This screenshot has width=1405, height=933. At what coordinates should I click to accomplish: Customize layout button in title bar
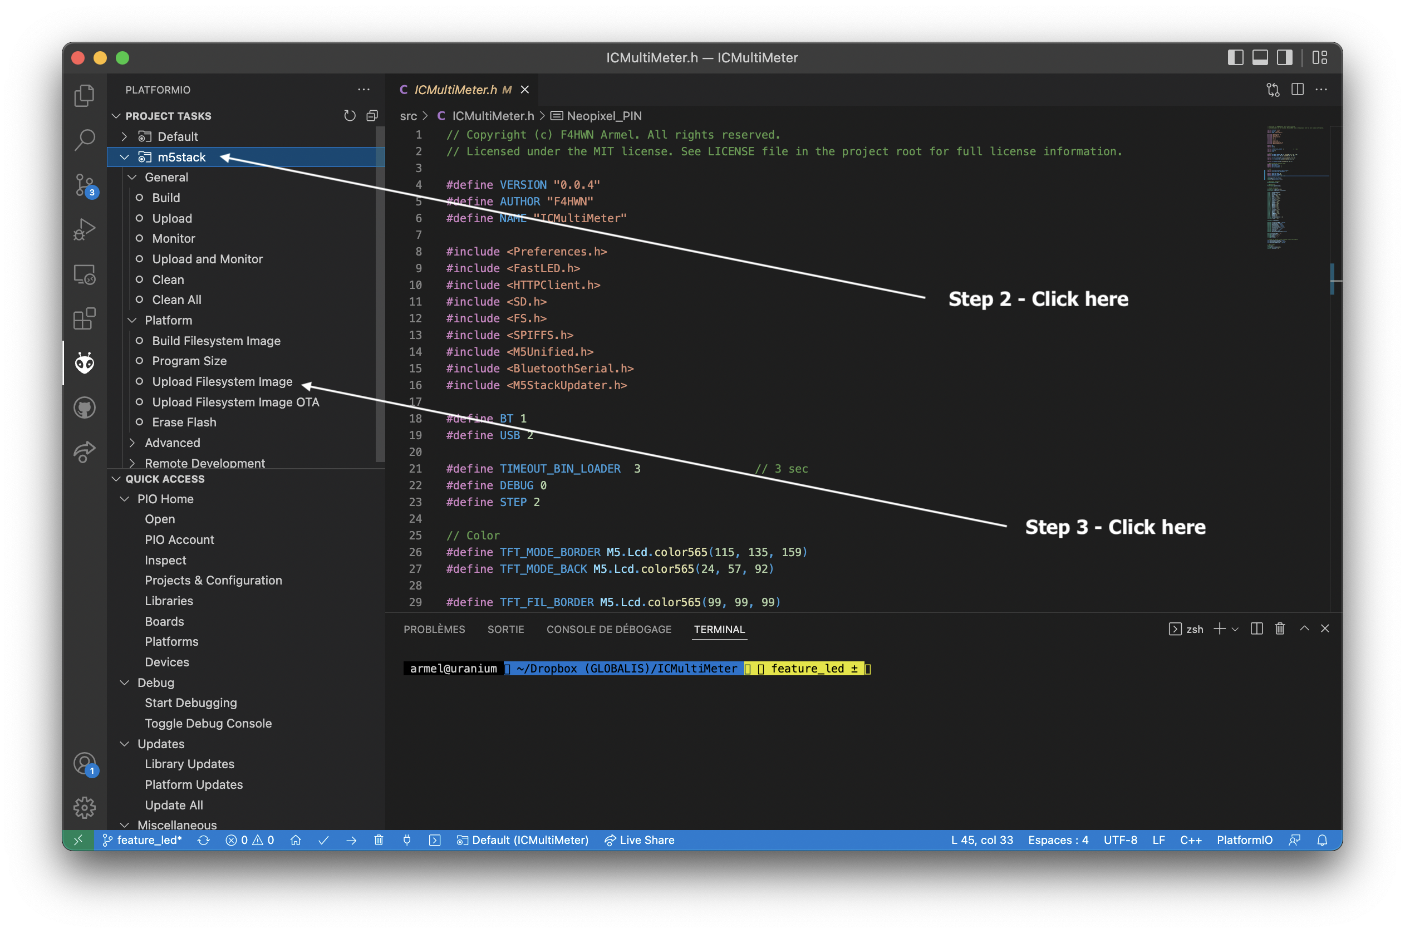tap(1320, 58)
